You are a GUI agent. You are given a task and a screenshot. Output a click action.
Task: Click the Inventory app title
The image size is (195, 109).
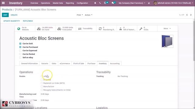(16, 3)
